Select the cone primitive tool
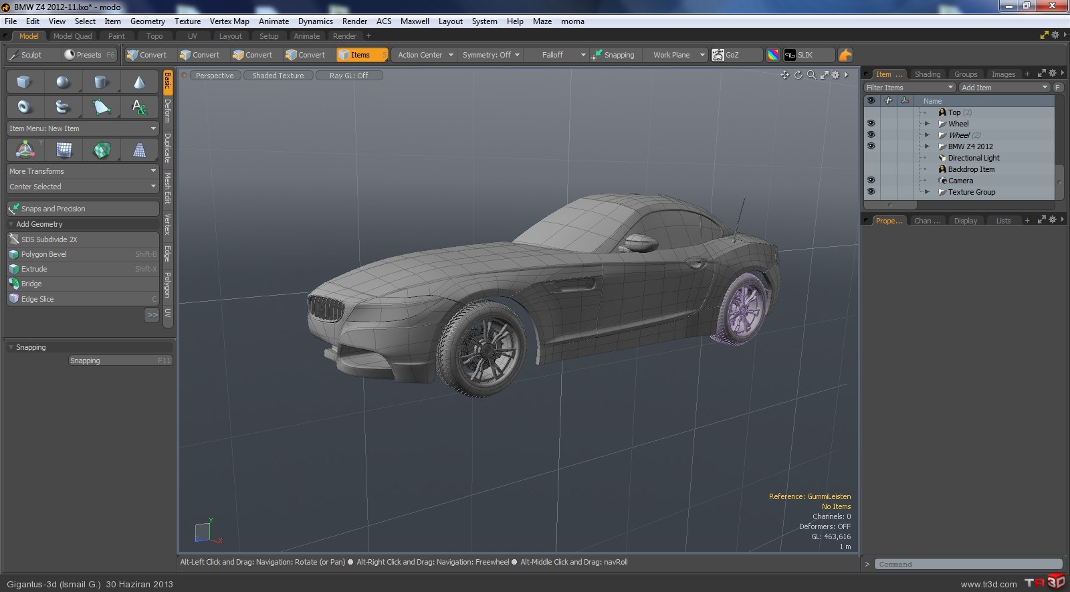 pos(139,82)
